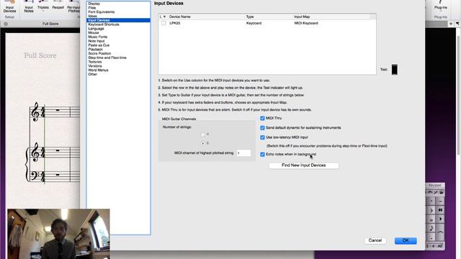Screen dimensions: 461x259
Task: Select voice 4 on Keypad
Action: pyautogui.click(x=433, y=246)
